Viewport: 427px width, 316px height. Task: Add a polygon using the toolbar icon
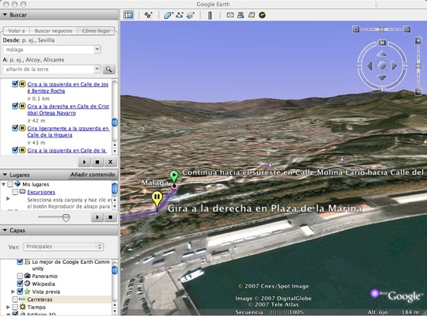click(168, 15)
